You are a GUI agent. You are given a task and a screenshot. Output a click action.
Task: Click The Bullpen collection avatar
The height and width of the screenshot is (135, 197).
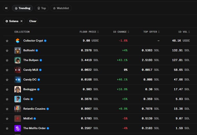(18, 60)
